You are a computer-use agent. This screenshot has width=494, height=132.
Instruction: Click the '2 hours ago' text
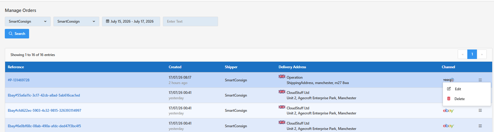(x=178, y=83)
